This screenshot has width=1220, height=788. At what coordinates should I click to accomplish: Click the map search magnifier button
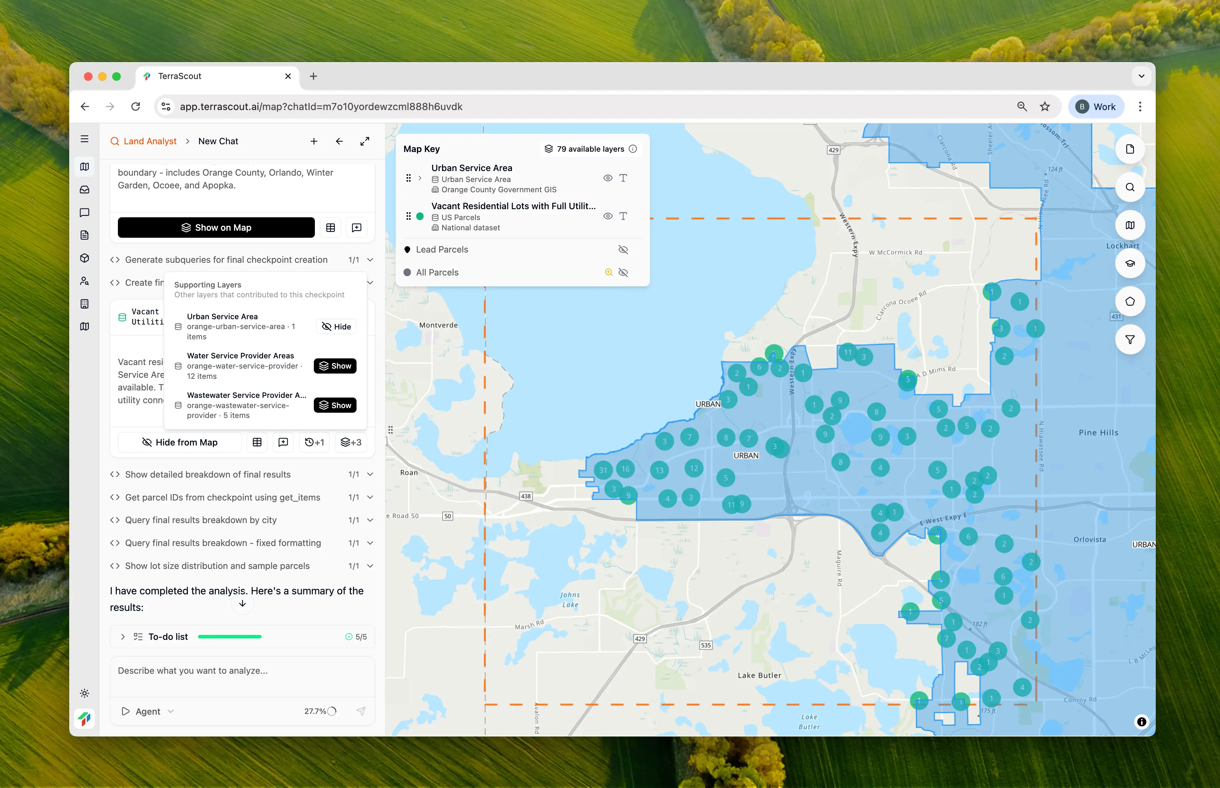(1129, 187)
